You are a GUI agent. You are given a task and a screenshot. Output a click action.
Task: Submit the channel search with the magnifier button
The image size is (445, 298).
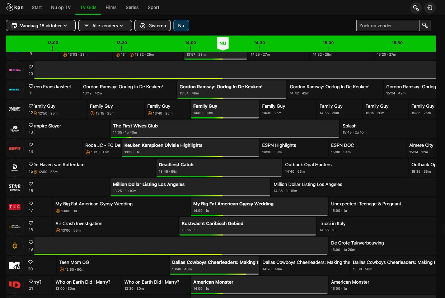point(425,25)
